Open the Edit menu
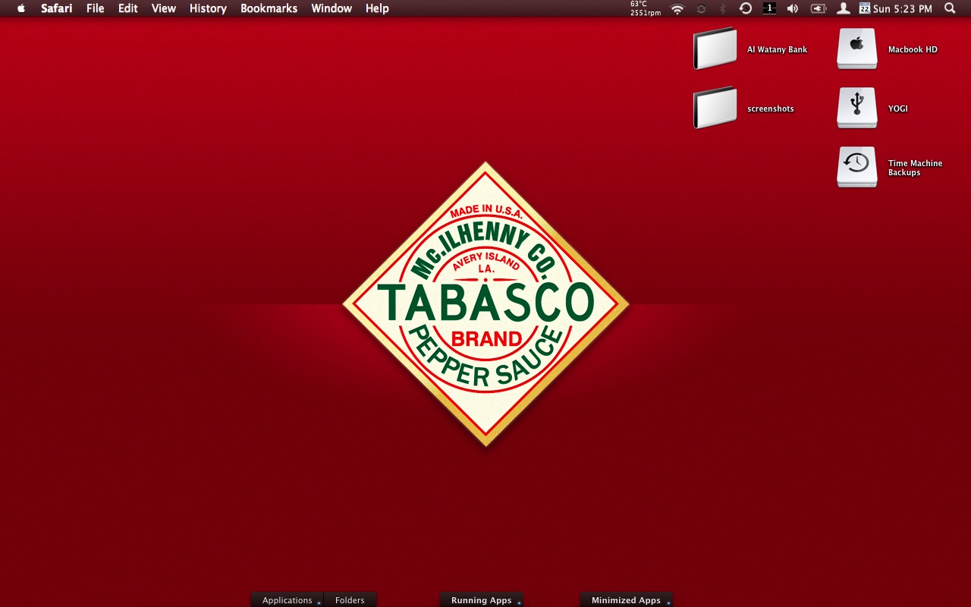 127,8
